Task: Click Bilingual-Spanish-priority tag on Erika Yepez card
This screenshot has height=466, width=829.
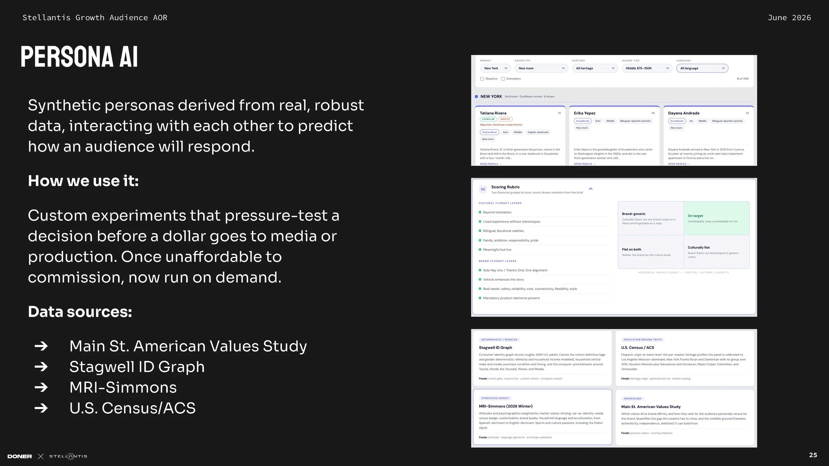Action: pos(635,121)
